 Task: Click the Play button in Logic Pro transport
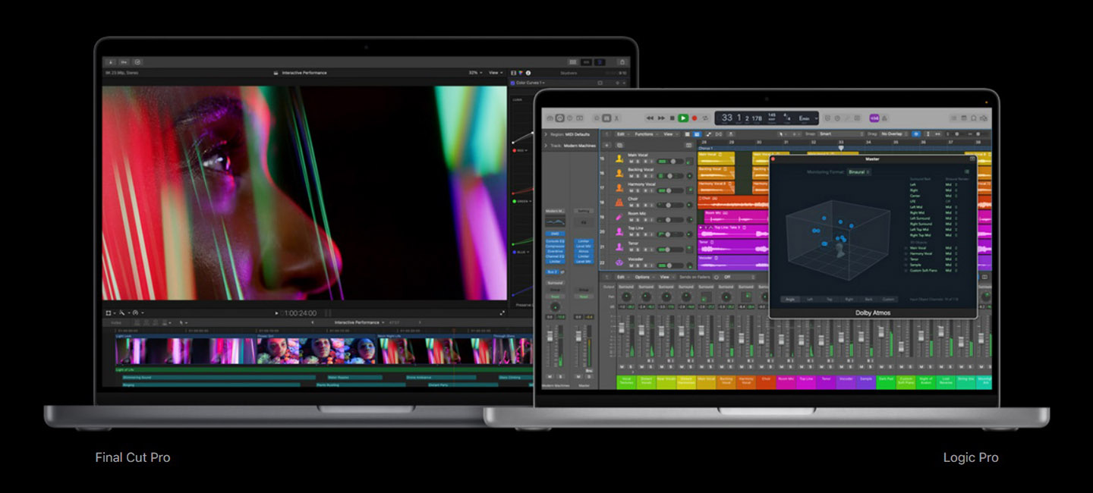(683, 118)
